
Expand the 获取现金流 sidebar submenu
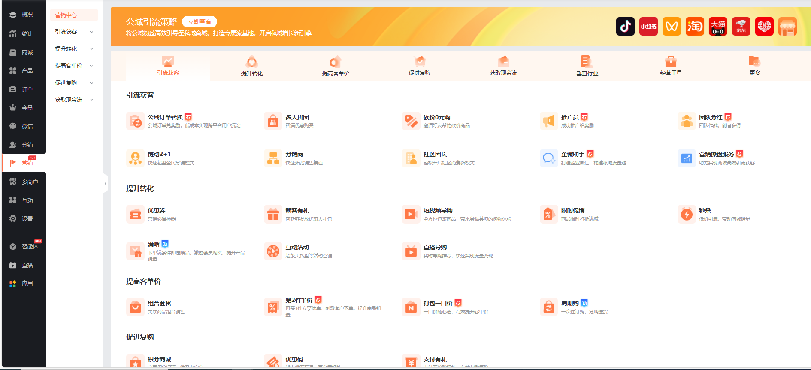tap(74, 100)
